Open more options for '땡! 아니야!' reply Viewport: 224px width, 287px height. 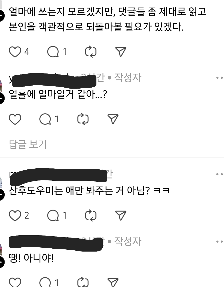pos(220,242)
